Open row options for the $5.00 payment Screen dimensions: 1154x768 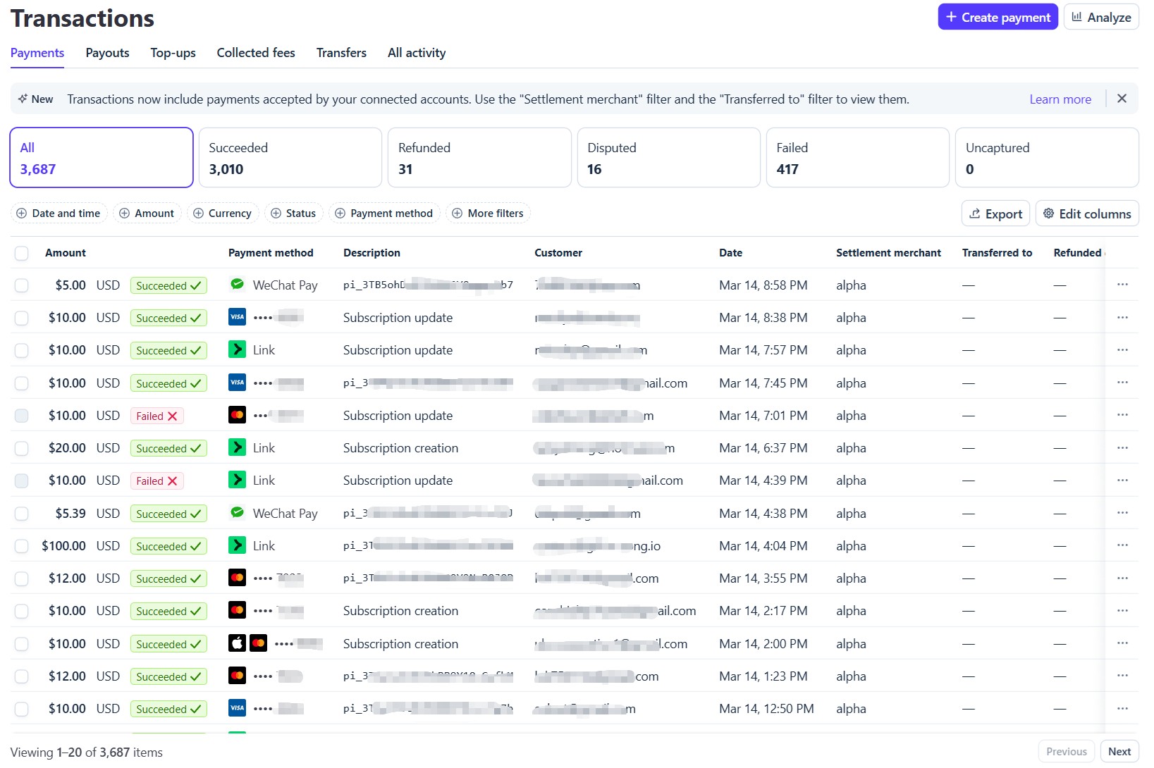[x=1122, y=285]
